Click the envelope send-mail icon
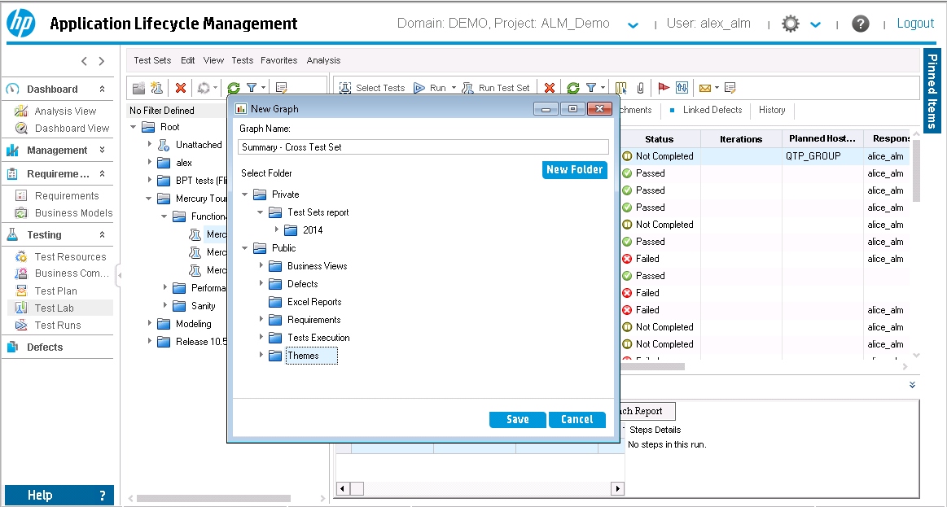The image size is (947, 507). 705,88
